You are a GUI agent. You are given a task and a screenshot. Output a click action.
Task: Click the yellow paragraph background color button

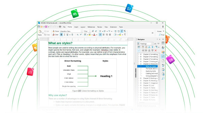[120, 35]
